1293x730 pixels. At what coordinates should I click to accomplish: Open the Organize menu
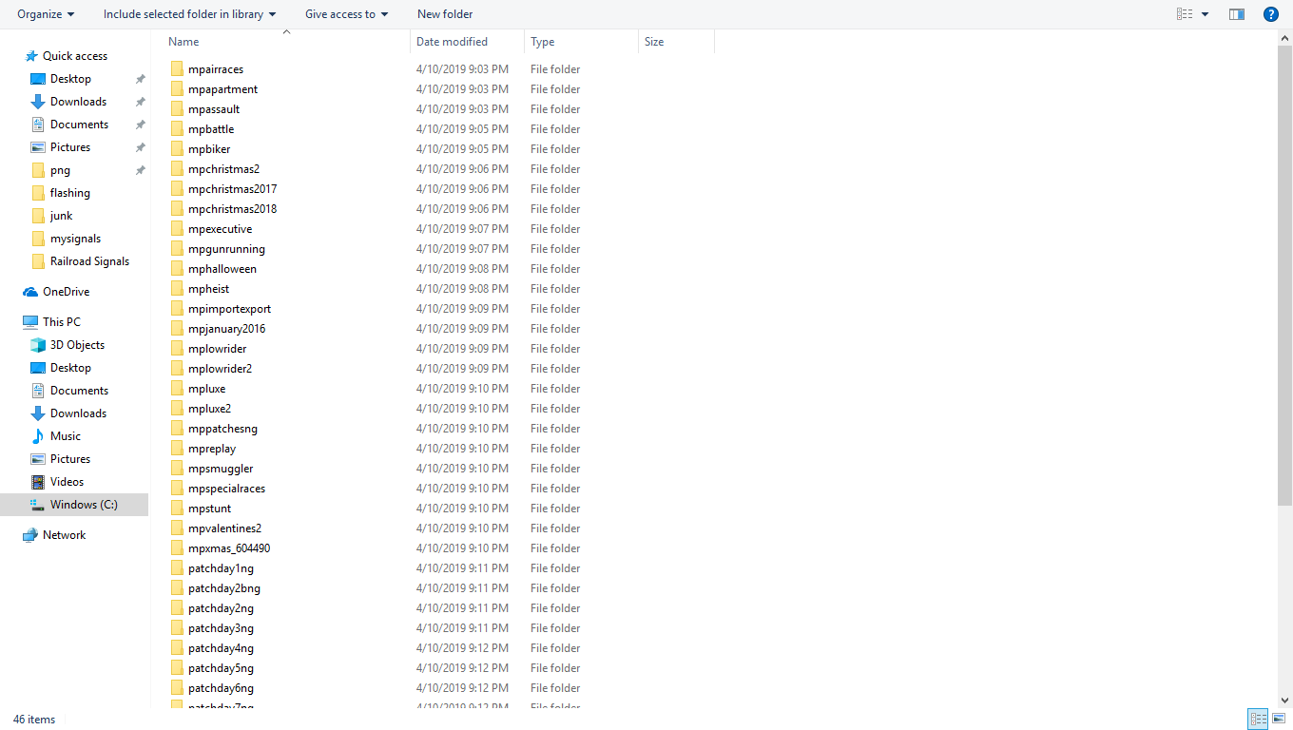[x=46, y=14]
